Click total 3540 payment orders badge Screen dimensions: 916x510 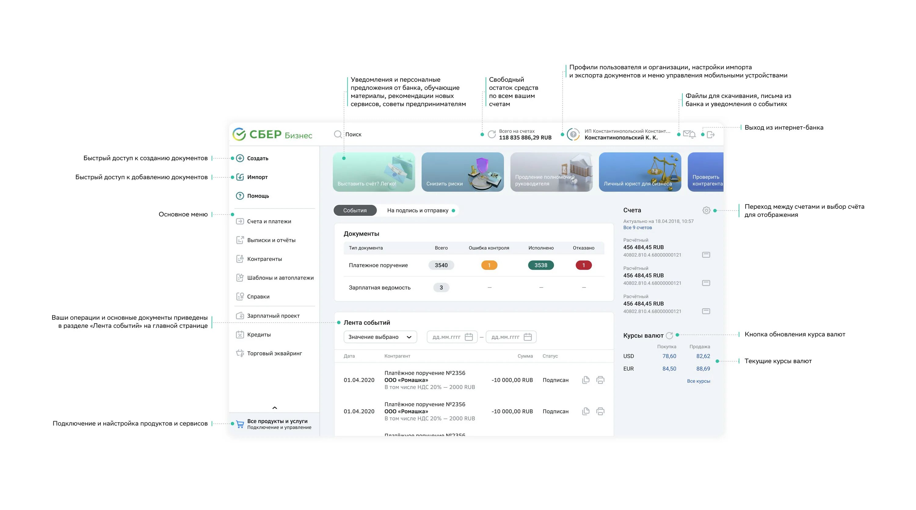point(441,265)
